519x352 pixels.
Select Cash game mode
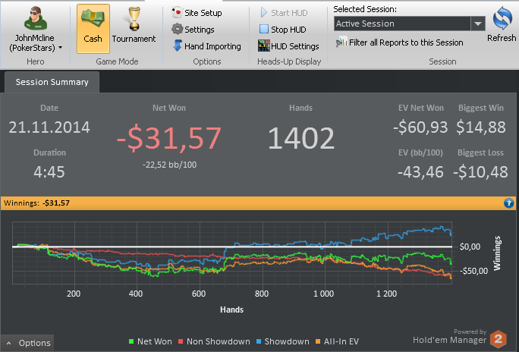coord(93,28)
